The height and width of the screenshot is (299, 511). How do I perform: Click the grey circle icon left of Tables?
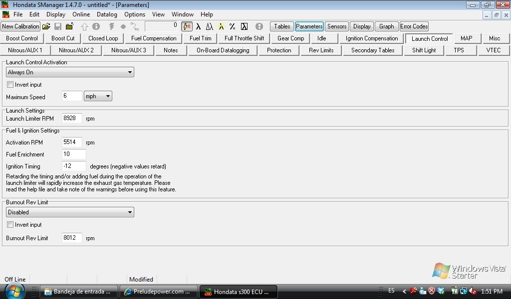point(259,26)
